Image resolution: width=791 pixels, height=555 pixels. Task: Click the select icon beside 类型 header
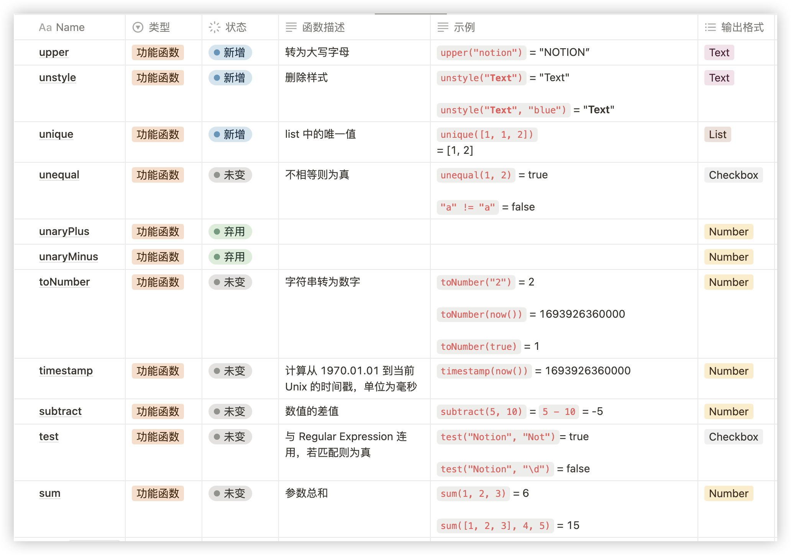click(138, 28)
